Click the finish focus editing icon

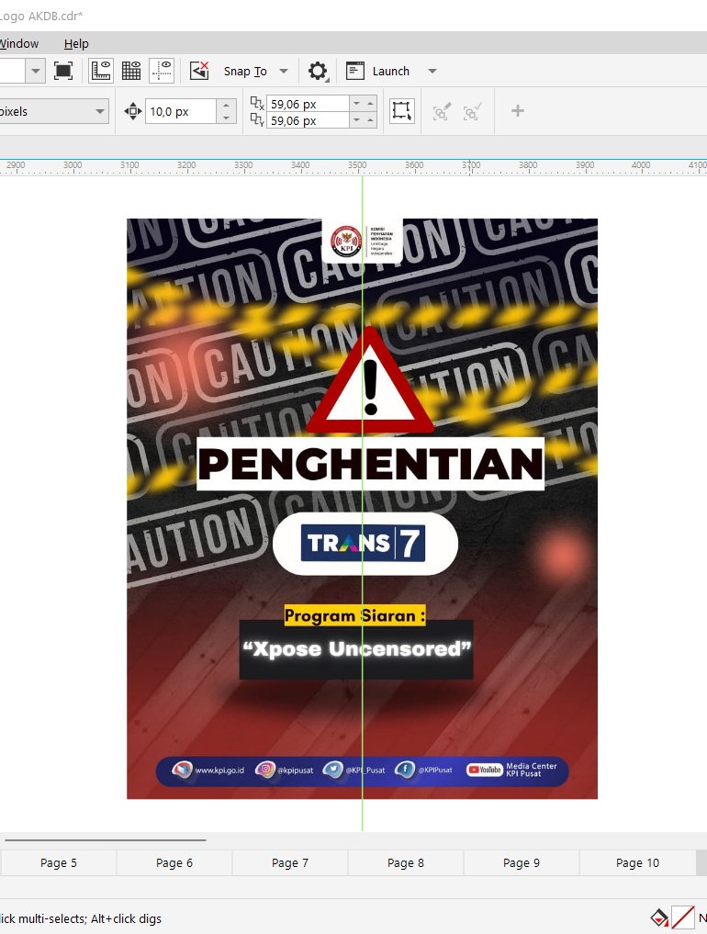tap(472, 111)
